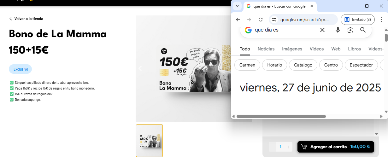The width and height of the screenshot is (388, 162).
Task: Click the browser back arrow
Action: (238, 20)
